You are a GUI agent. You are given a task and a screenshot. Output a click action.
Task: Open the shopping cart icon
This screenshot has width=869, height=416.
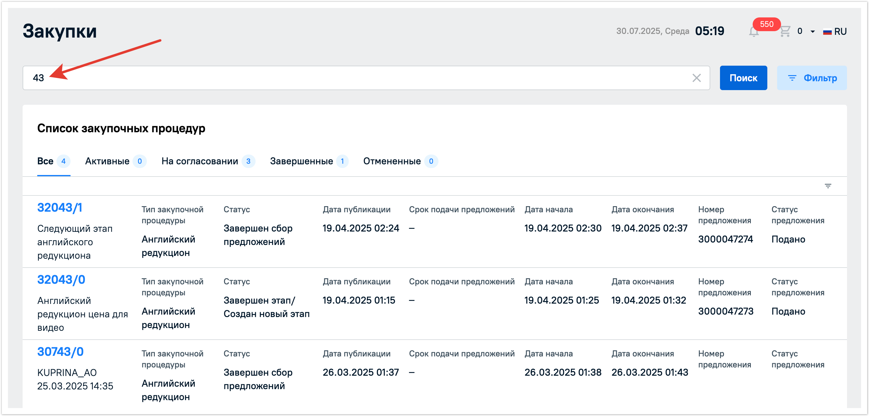(x=785, y=31)
